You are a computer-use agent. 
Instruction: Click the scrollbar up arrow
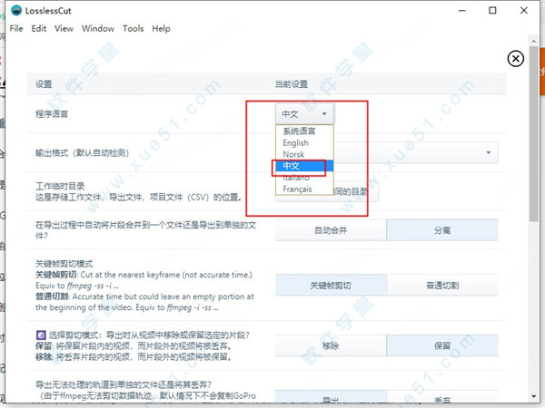(534, 41)
